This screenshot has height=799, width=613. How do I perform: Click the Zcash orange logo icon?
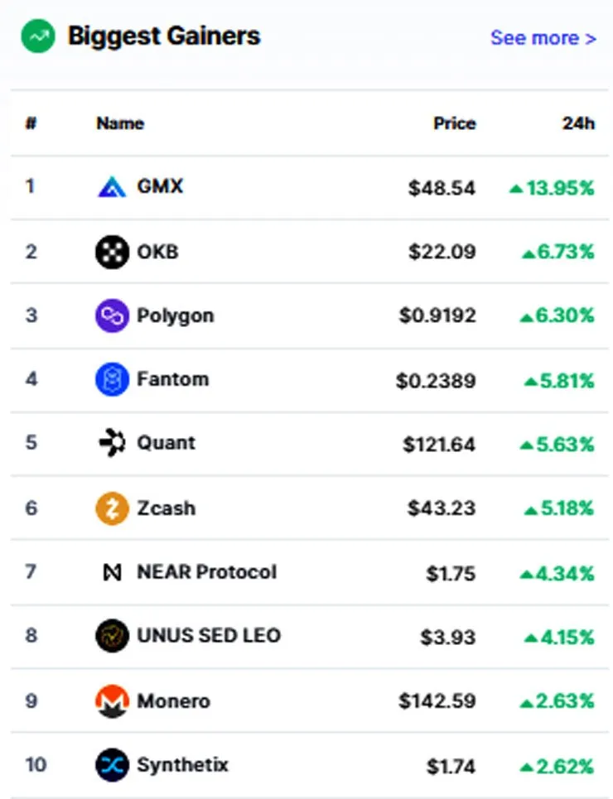[112, 508]
